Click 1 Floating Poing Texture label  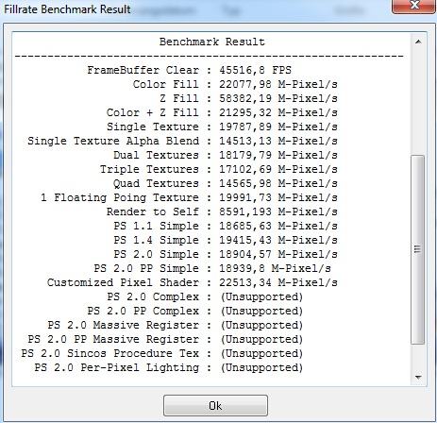(x=120, y=197)
